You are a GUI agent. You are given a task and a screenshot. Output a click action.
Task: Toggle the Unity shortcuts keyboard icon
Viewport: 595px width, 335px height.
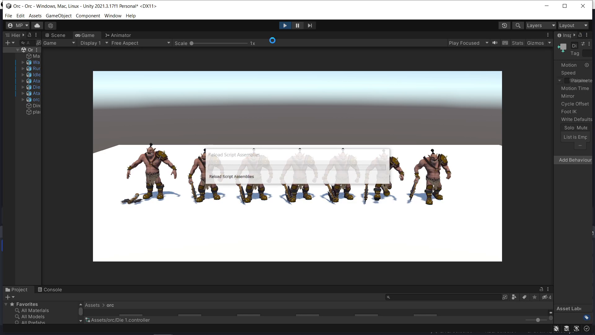click(x=505, y=43)
